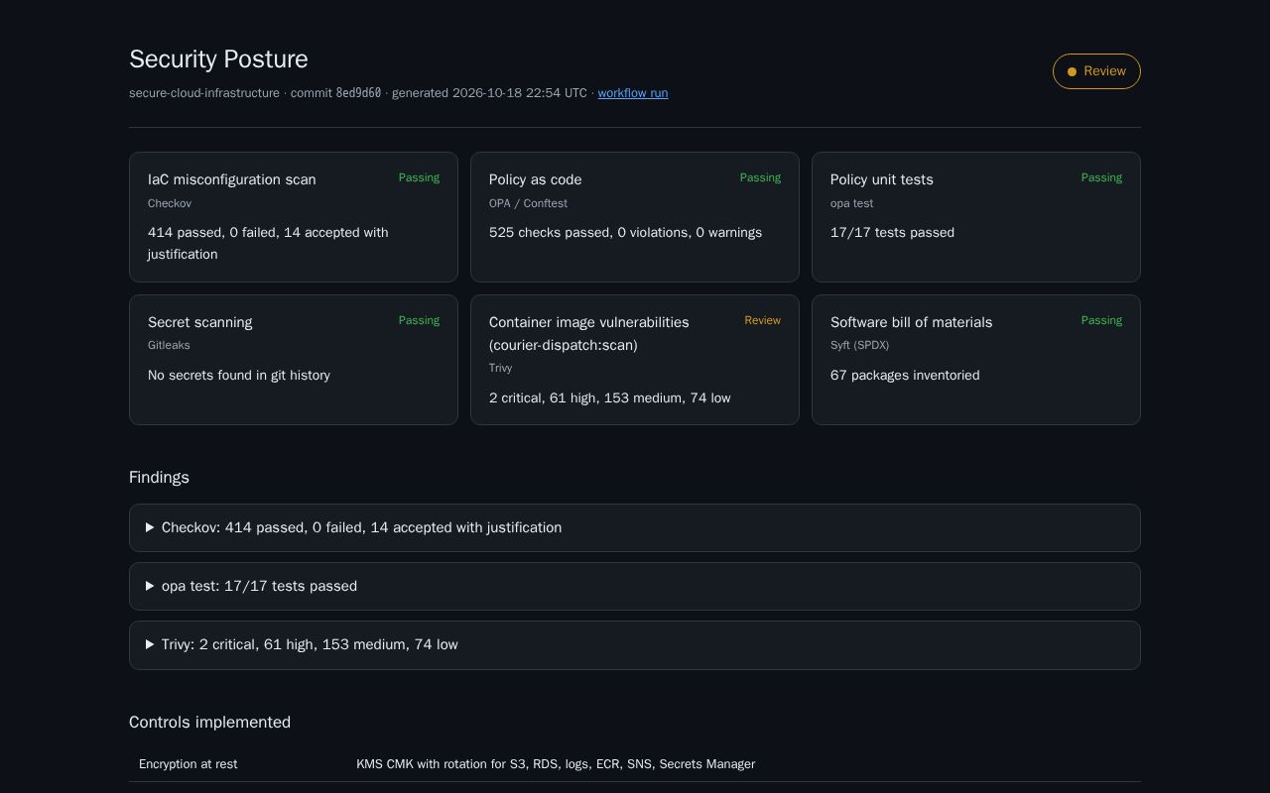Screen dimensions: 1270x793
Task: Expand the Trivy findings section
Action: [x=635, y=644]
